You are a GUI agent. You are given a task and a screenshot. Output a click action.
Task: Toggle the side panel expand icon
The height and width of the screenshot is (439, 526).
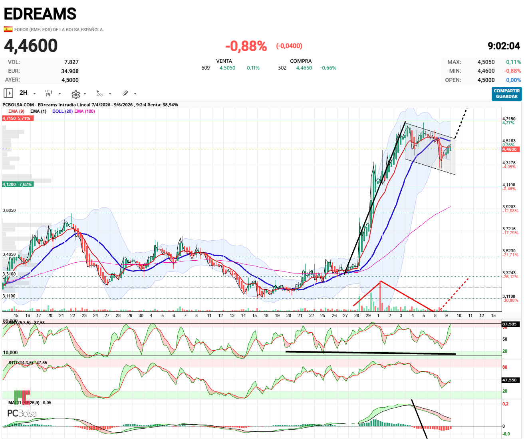point(8,93)
